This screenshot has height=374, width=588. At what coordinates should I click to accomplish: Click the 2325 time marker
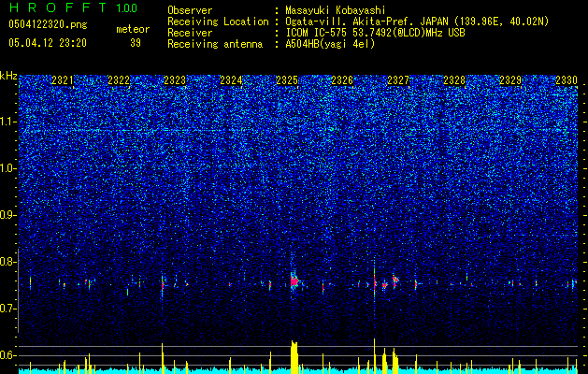[286, 80]
